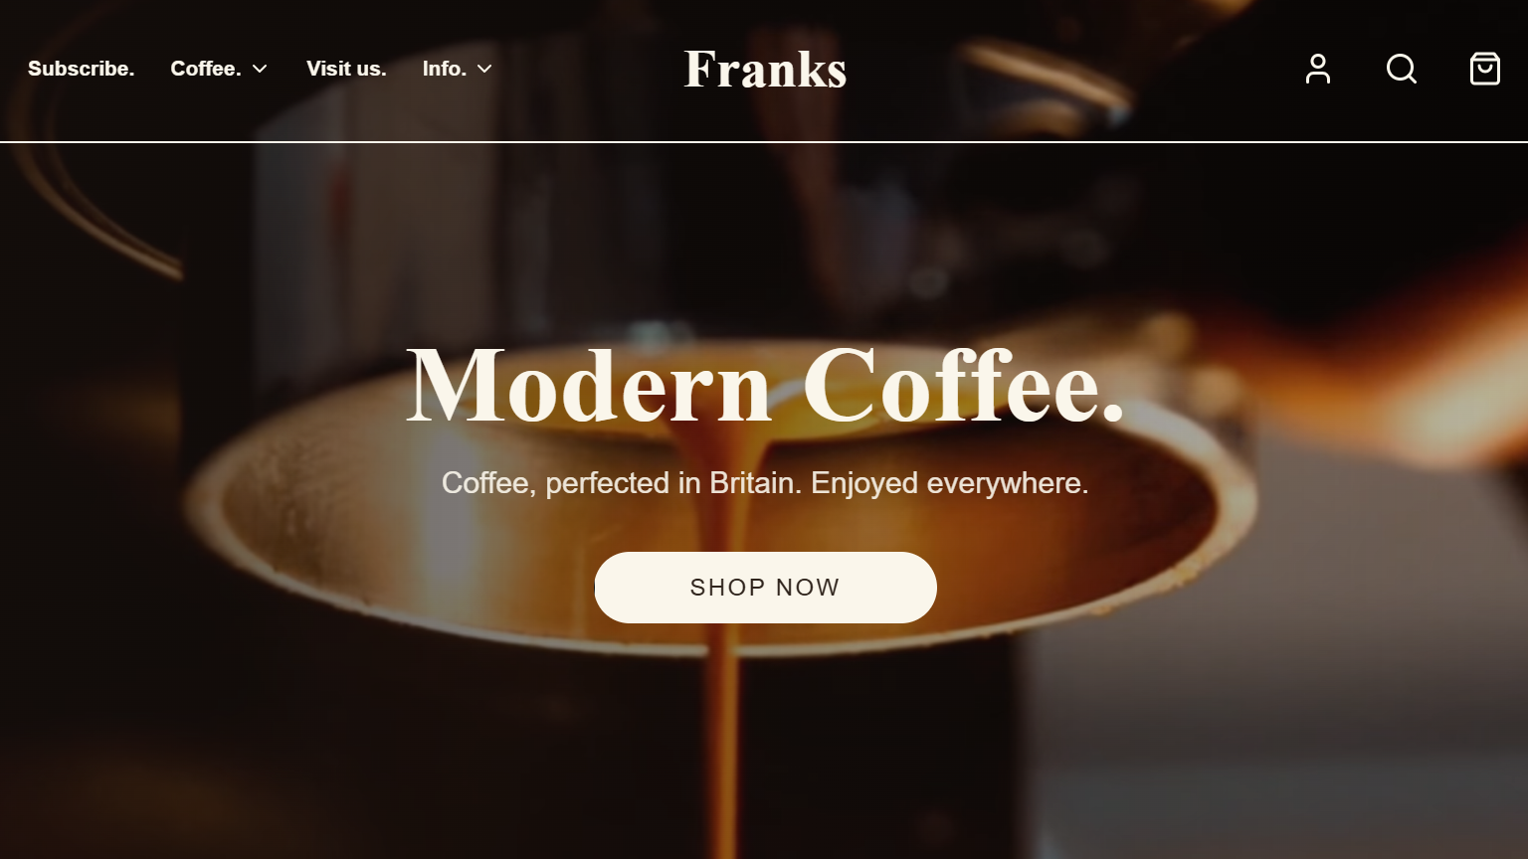This screenshot has width=1528, height=859.
Task: Go to the Visit us. page
Action: pos(346,69)
